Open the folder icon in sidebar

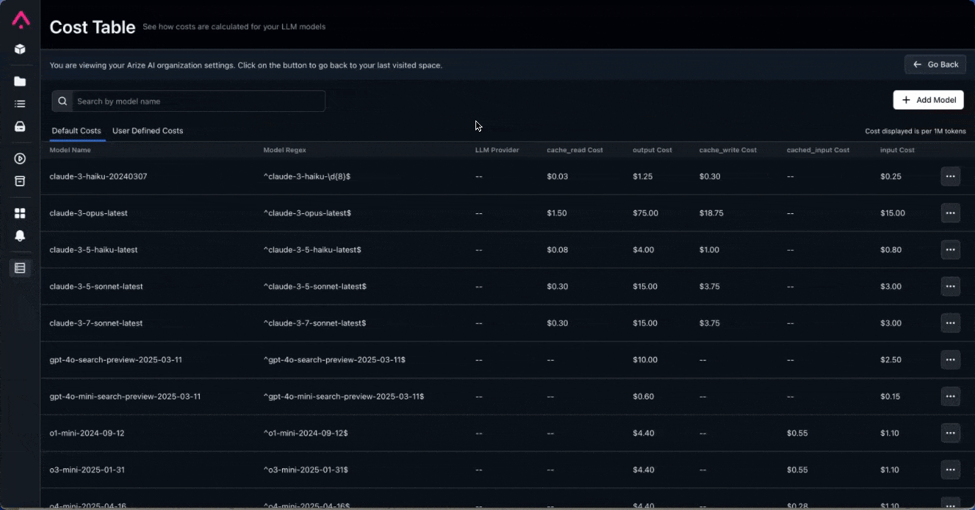click(x=20, y=81)
